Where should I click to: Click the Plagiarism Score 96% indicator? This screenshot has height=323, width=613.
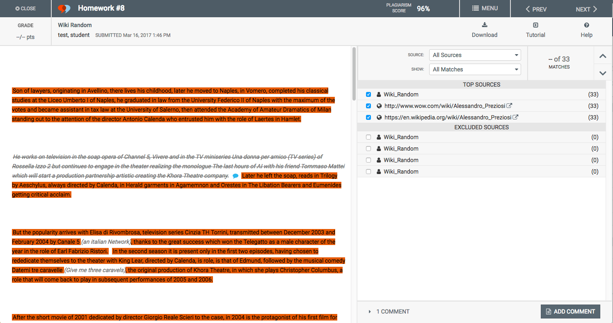pyautogui.click(x=408, y=8)
